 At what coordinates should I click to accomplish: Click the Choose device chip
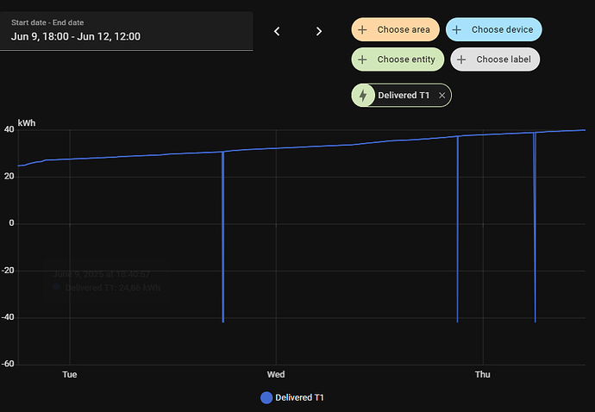pyautogui.click(x=494, y=29)
